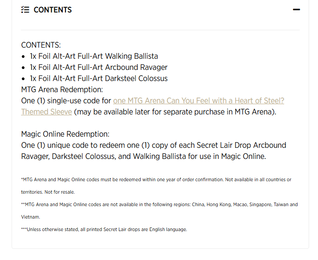Click the word 'Vietnam.' in the footnote
This screenshot has height=260, width=318.
coord(31,217)
